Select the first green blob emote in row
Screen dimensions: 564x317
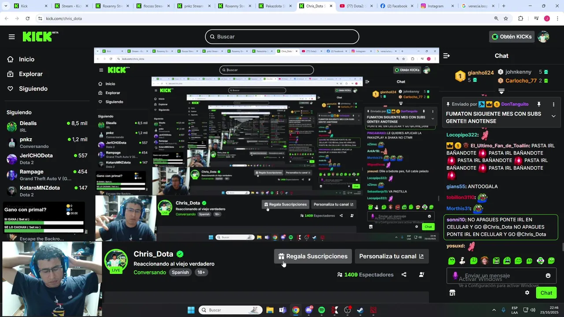(x=452, y=261)
